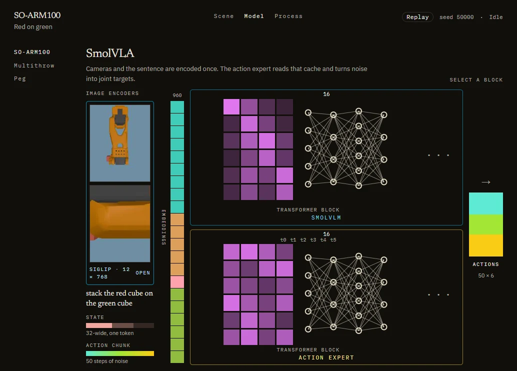
Task: Click 'stack the red cube on the green cube'
Action: point(119,298)
